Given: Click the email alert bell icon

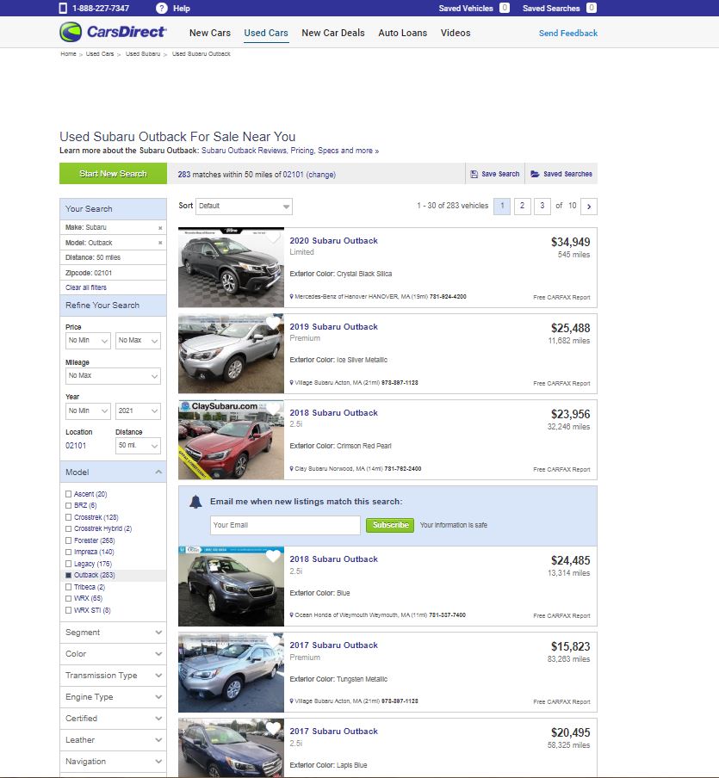Looking at the screenshot, I should click(195, 502).
